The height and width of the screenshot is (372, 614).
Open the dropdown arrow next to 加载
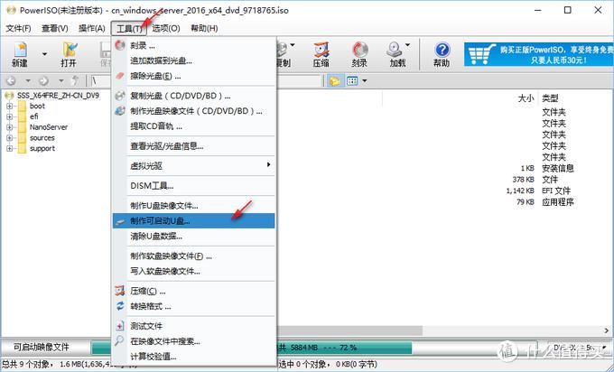coord(407,45)
